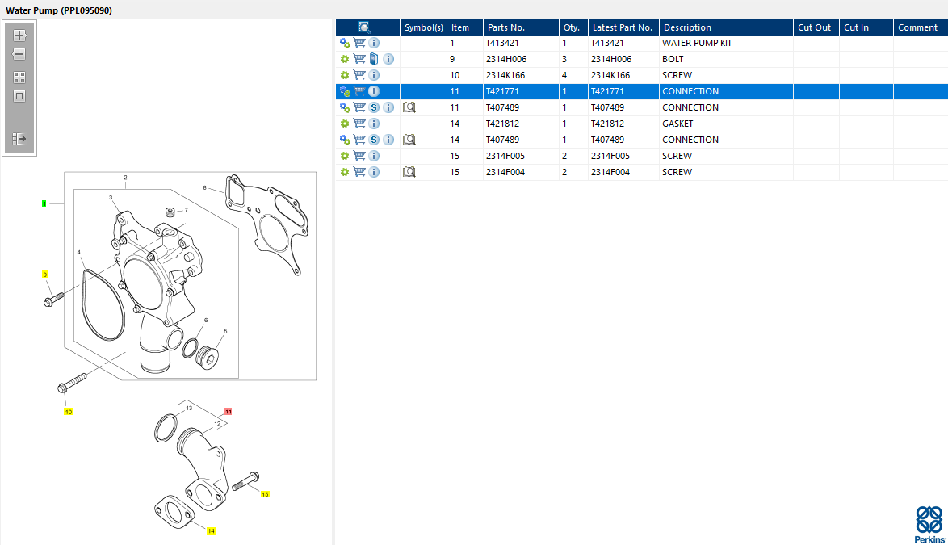The image size is (948, 545).
Task: Click the Perkins logo
Action: tap(929, 525)
